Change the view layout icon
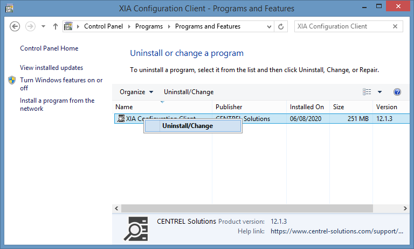The height and width of the screenshot is (249, 414). (367, 92)
